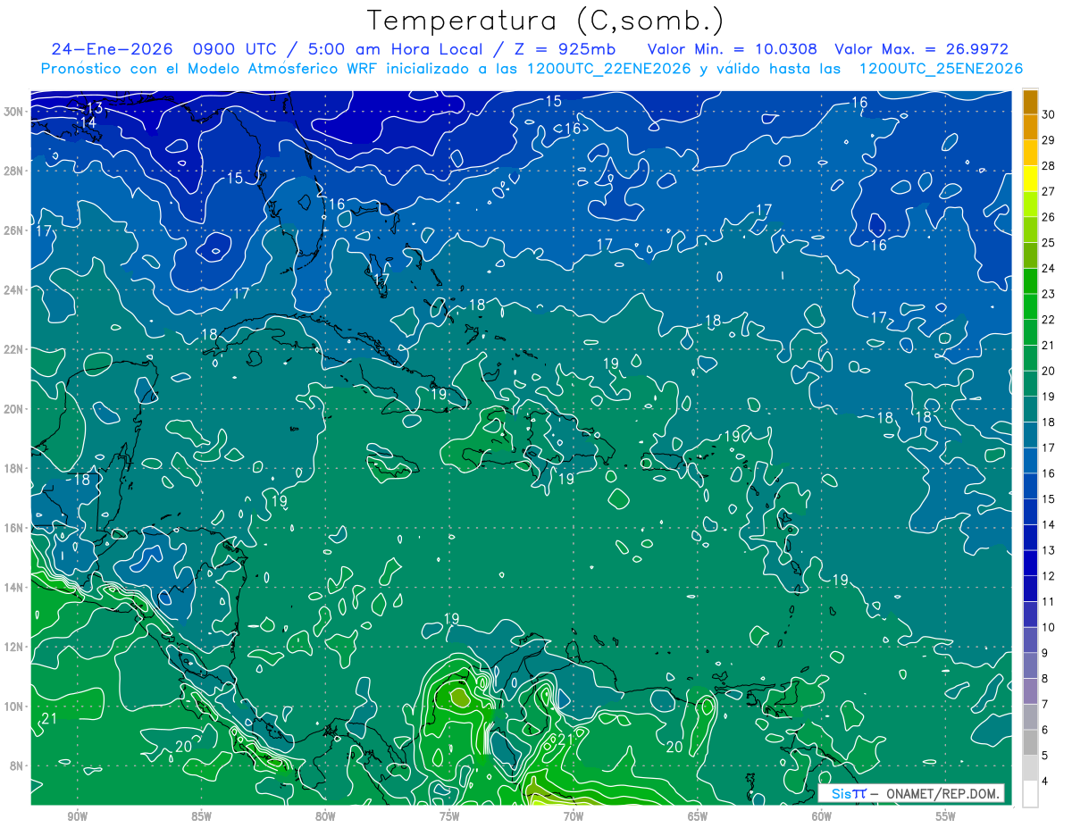Click the "14" contour label on the map
This screenshot has height=828, width=1072.
point(88,122)
